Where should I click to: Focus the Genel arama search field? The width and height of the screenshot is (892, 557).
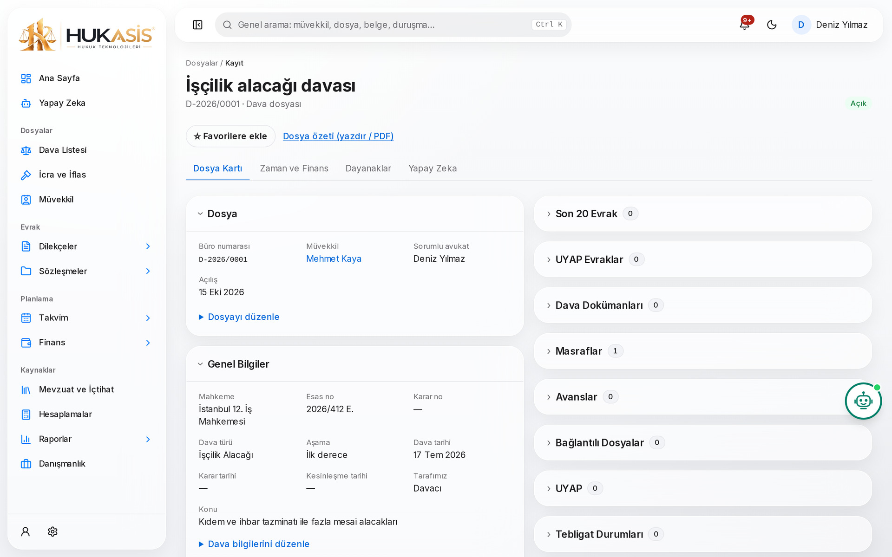tap(393, 25)
